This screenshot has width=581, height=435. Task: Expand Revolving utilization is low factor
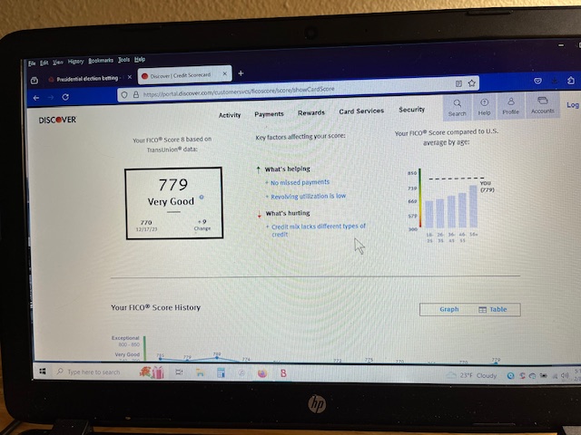[x=308, y=196]
